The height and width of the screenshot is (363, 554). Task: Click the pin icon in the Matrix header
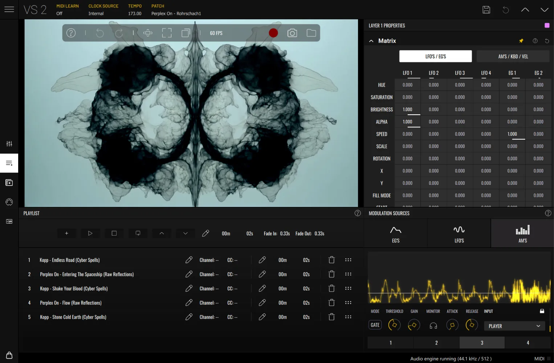(521, 41)
